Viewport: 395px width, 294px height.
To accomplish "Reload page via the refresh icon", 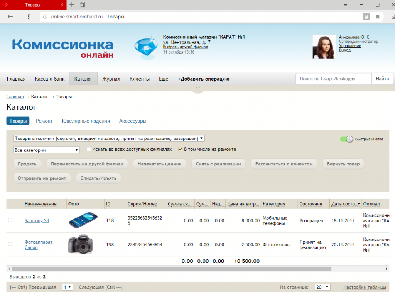I will tap(45, 17).
